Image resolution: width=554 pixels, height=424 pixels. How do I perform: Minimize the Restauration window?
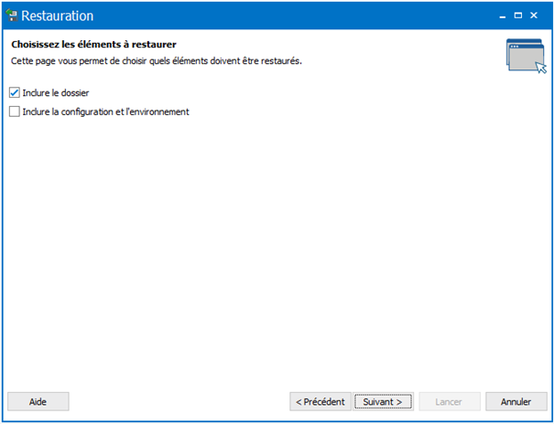[x=503, y=16]
